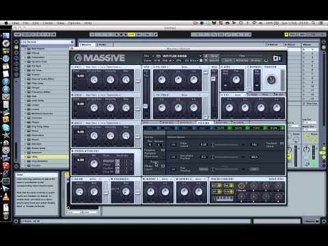Open Insert 1 effect type dropdown
Screen dimensions: 328x246
[166, 179]
